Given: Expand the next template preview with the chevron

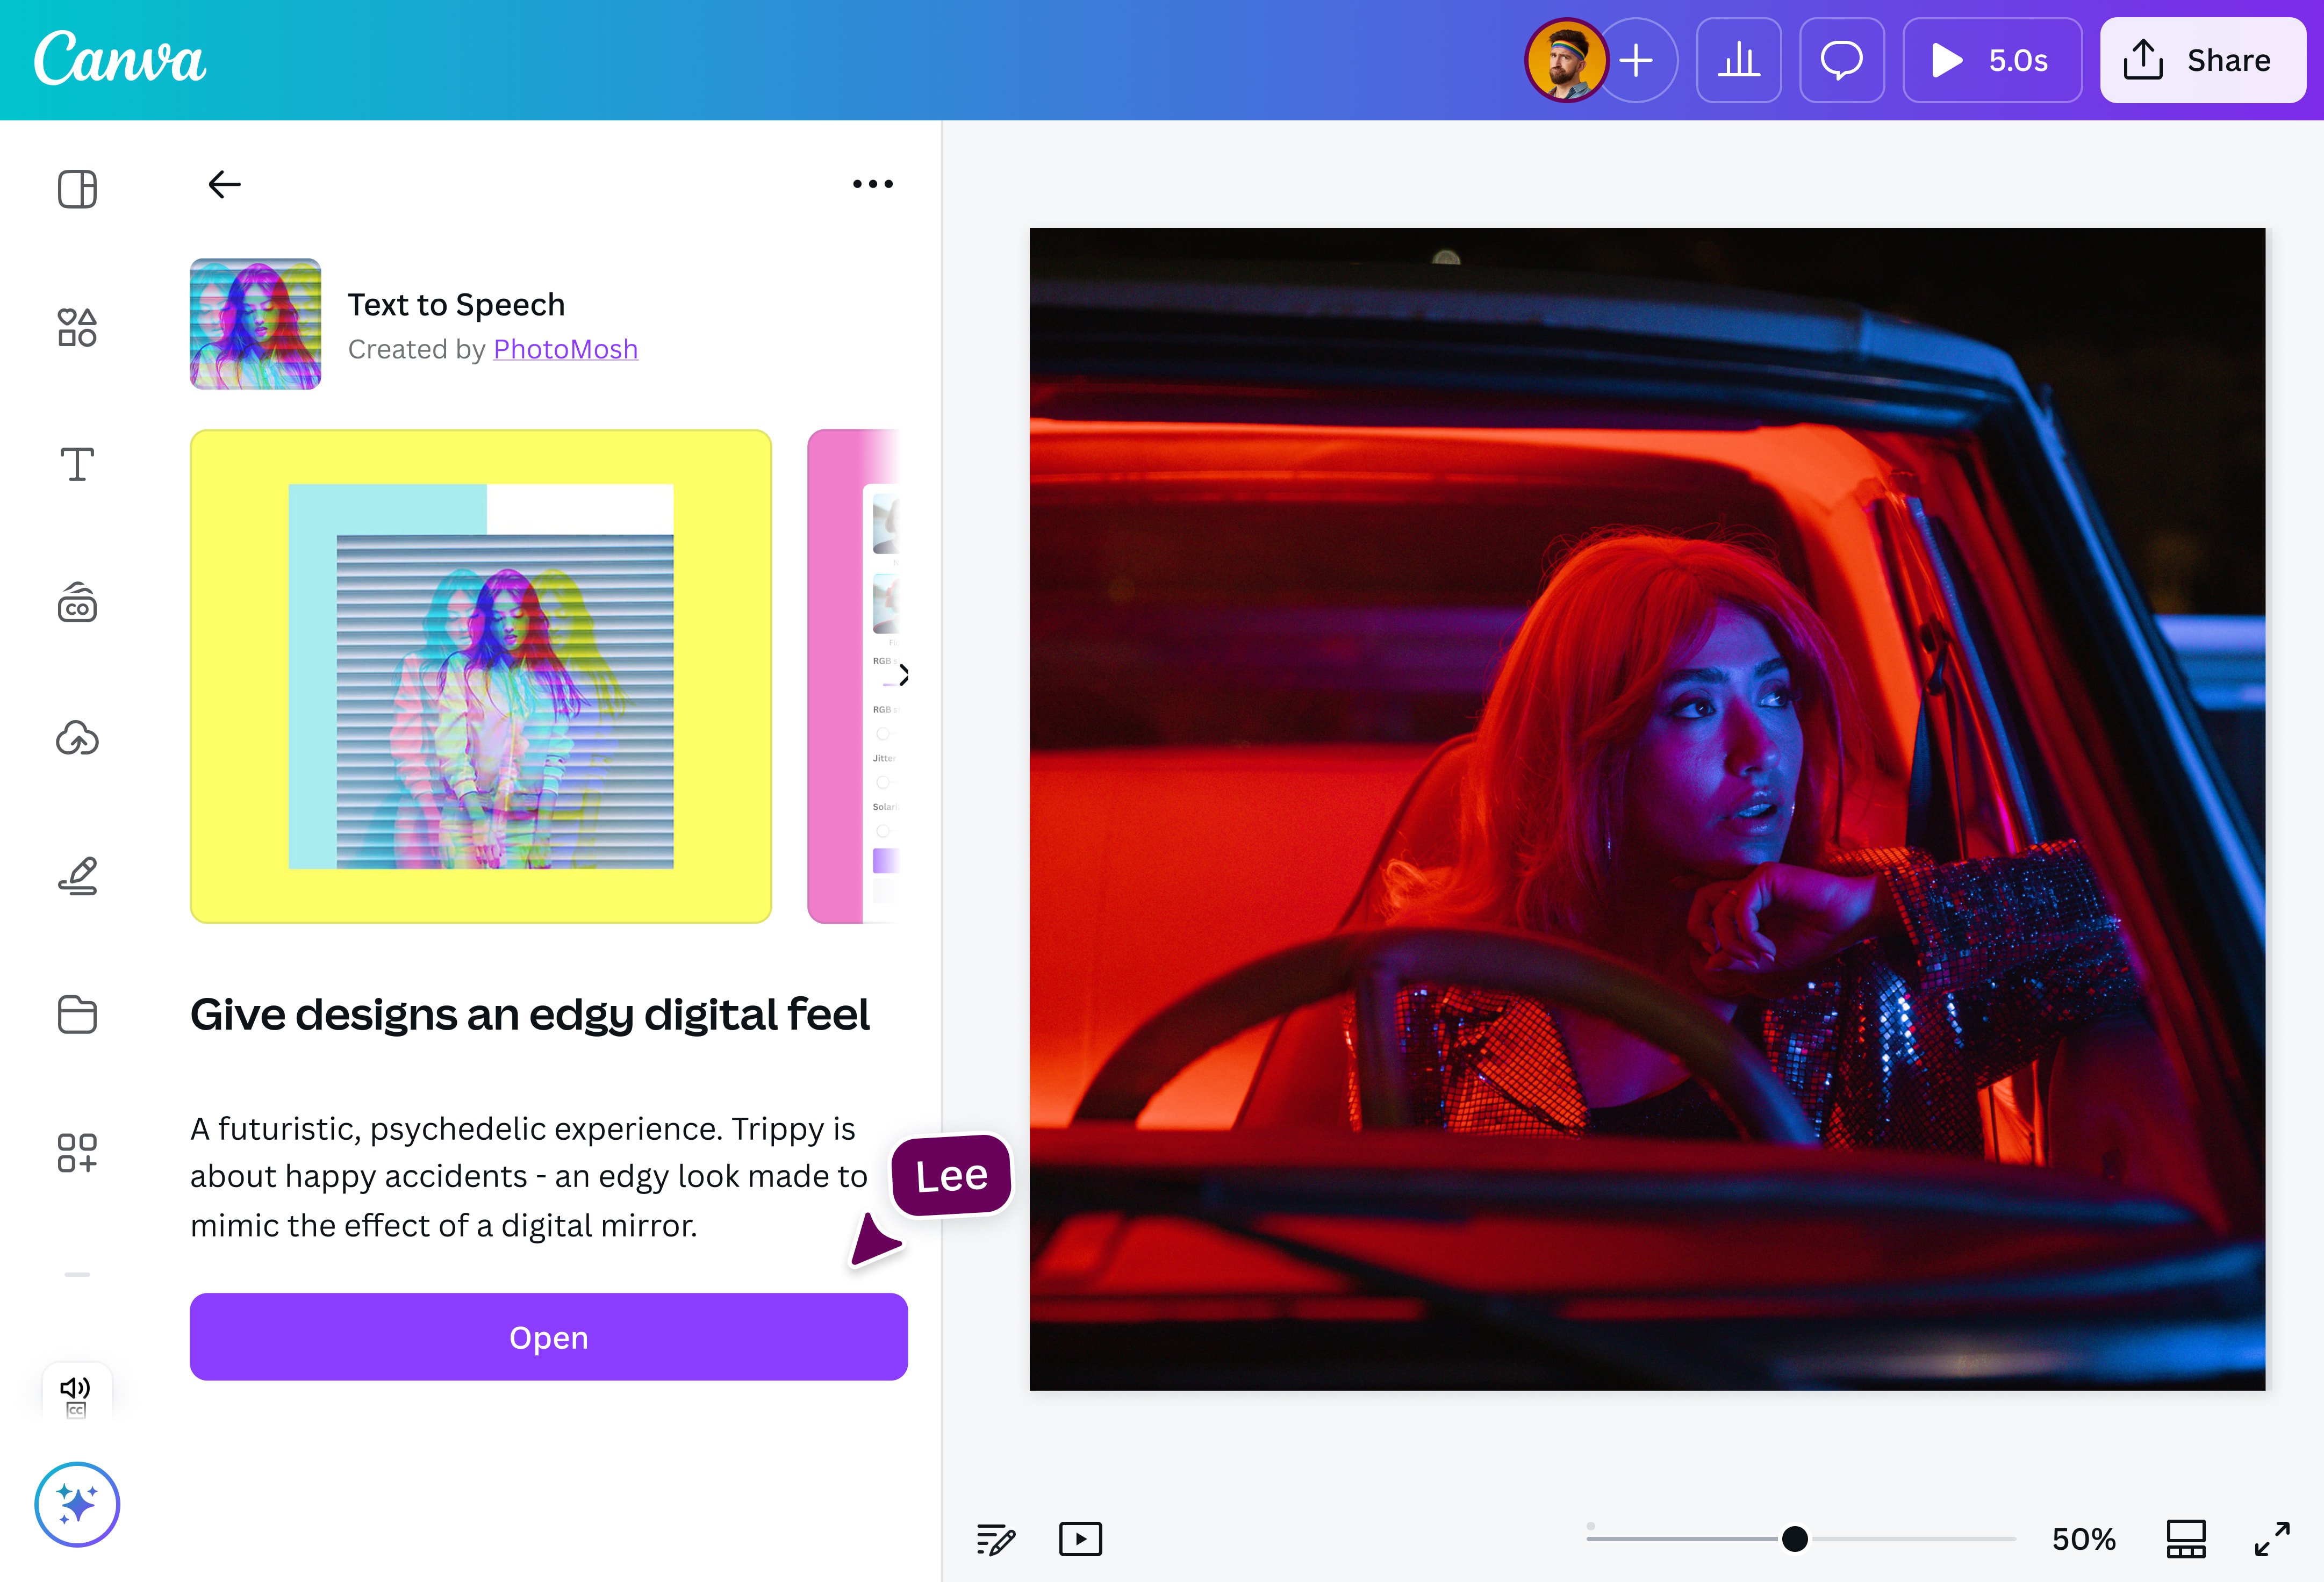Looking at the screenshot, I should [903, 676].
